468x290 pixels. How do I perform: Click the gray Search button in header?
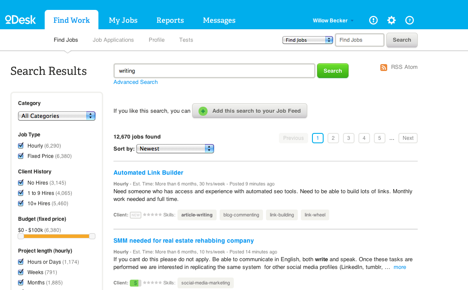point(402,40)
